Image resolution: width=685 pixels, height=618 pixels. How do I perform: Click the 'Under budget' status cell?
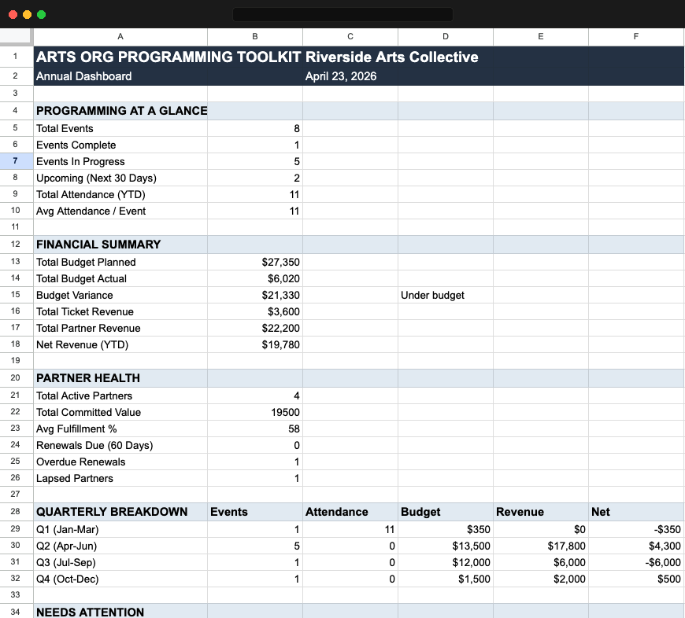pos(446,295)
